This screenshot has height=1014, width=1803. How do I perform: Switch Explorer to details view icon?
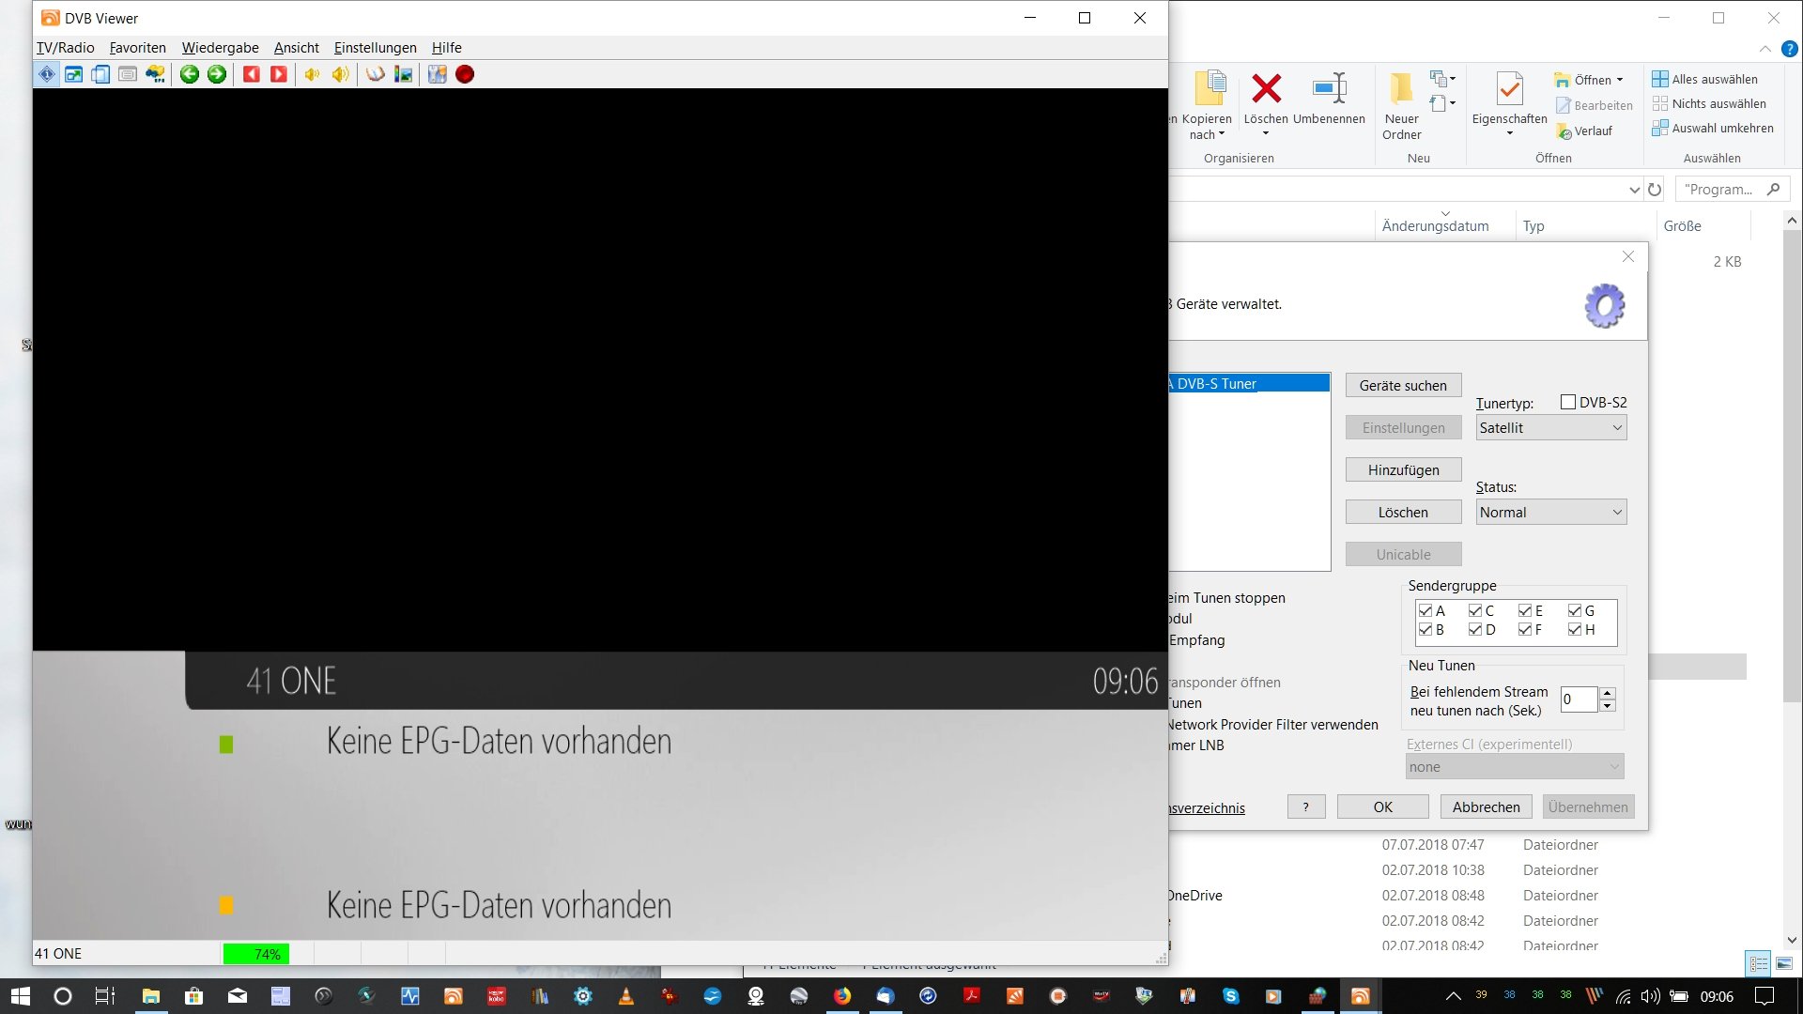tap(1759, 963)
